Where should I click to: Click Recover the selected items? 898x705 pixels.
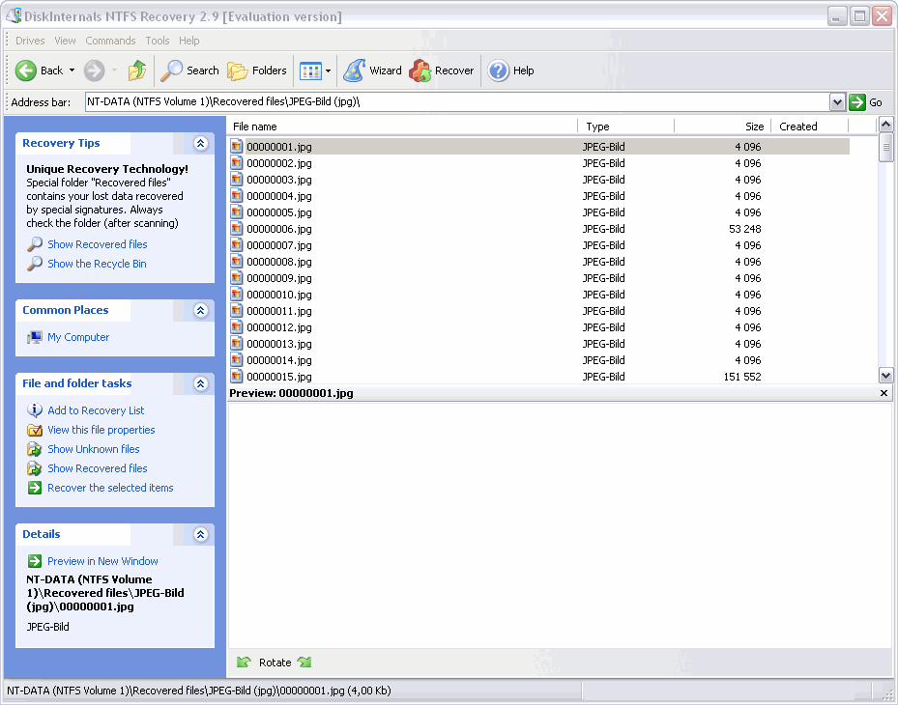[x=110, y=488]
